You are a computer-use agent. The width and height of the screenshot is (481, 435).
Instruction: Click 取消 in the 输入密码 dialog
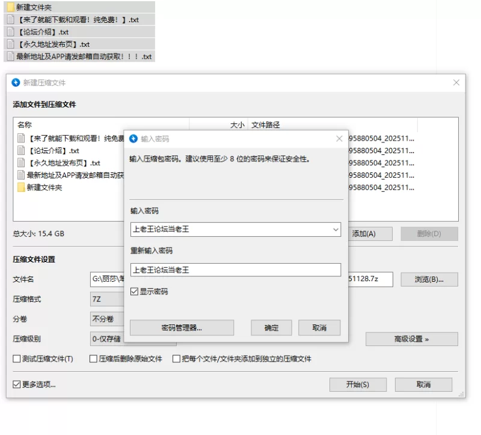point(319,327)
